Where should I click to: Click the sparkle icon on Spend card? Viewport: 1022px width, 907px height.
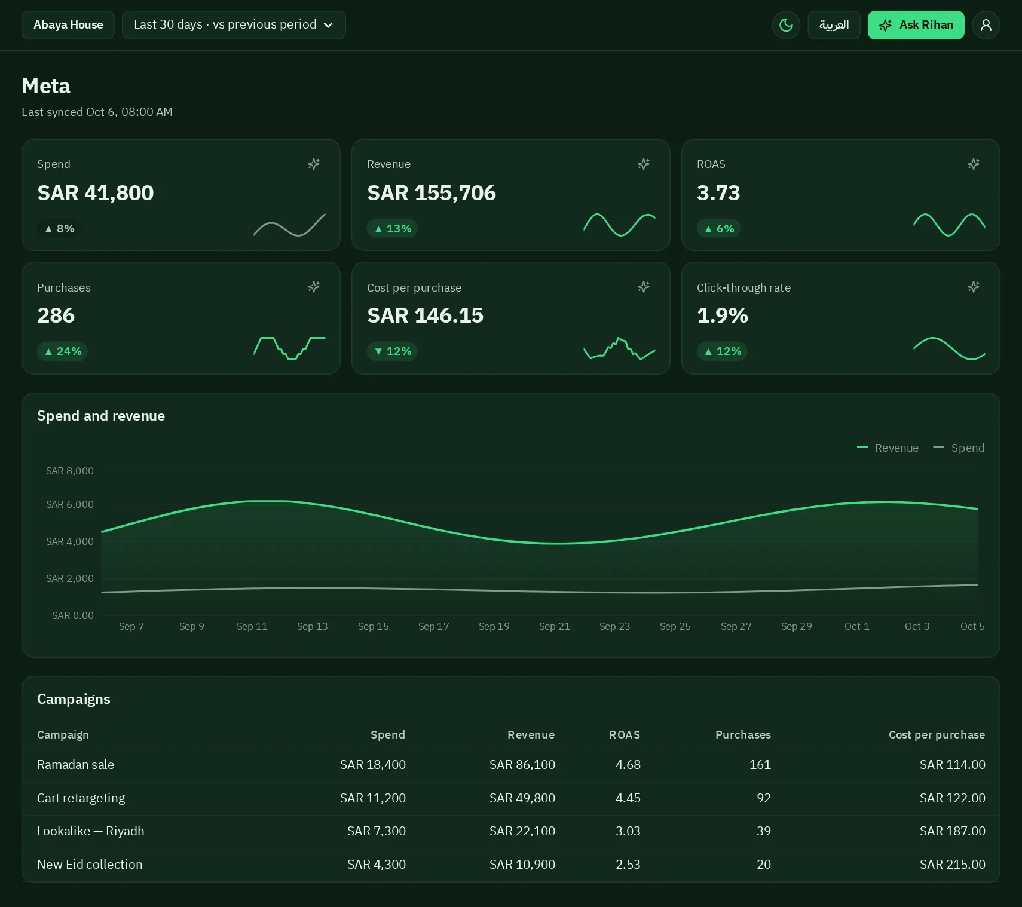coord(314,164)
